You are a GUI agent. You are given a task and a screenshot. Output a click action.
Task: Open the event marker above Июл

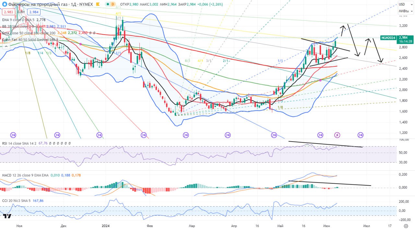[x=361, y=135]
